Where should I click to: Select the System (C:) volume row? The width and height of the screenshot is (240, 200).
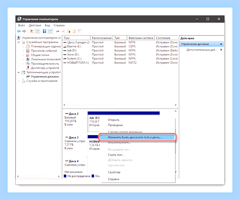pyautogui.click(x=120, y=58)
